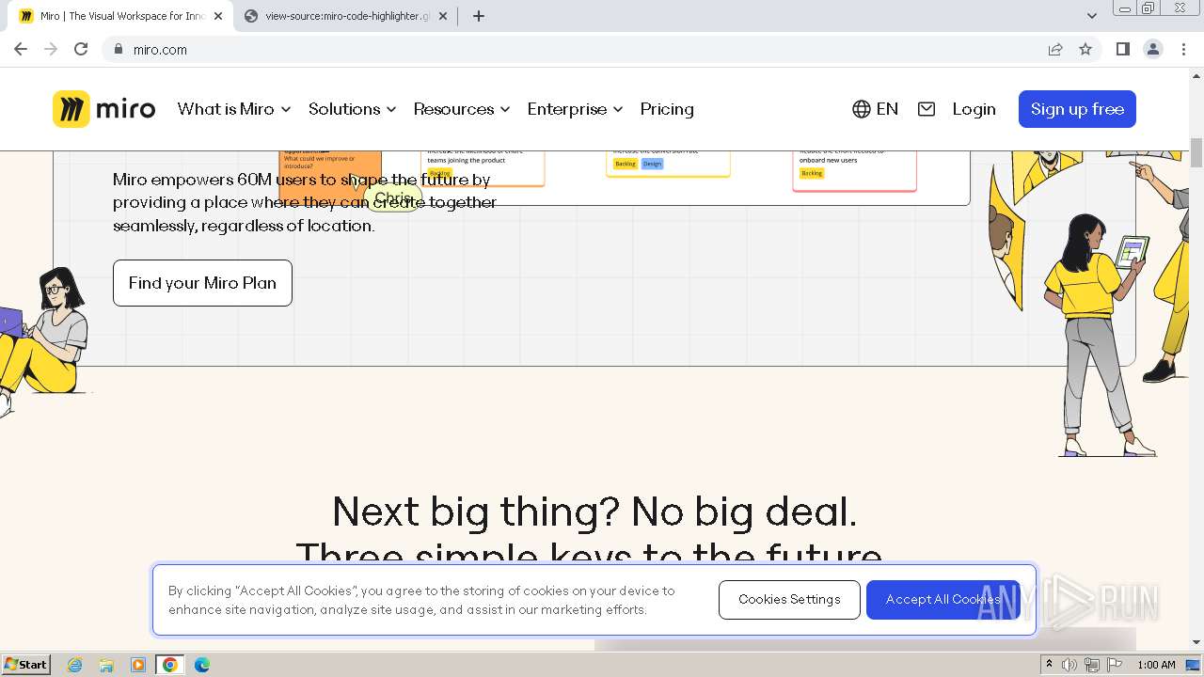This screenshot has width=1204, height=677.
Task: Show hidden tray icons arrow
Action: [x=1050, y=664]
